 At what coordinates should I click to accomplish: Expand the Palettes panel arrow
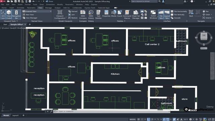[x=125, y=21]
